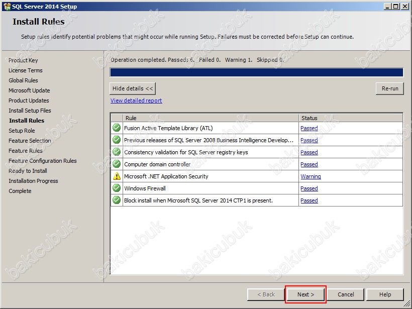Image resolution: width=412 pixels, height=309 pixels.
Task: Select Install Setup Files step
Action: pyautogui.click(x=30, y=111)
